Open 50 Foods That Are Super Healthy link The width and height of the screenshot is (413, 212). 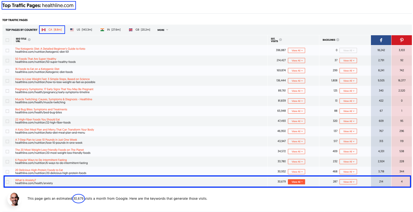(x=36, y=59)
